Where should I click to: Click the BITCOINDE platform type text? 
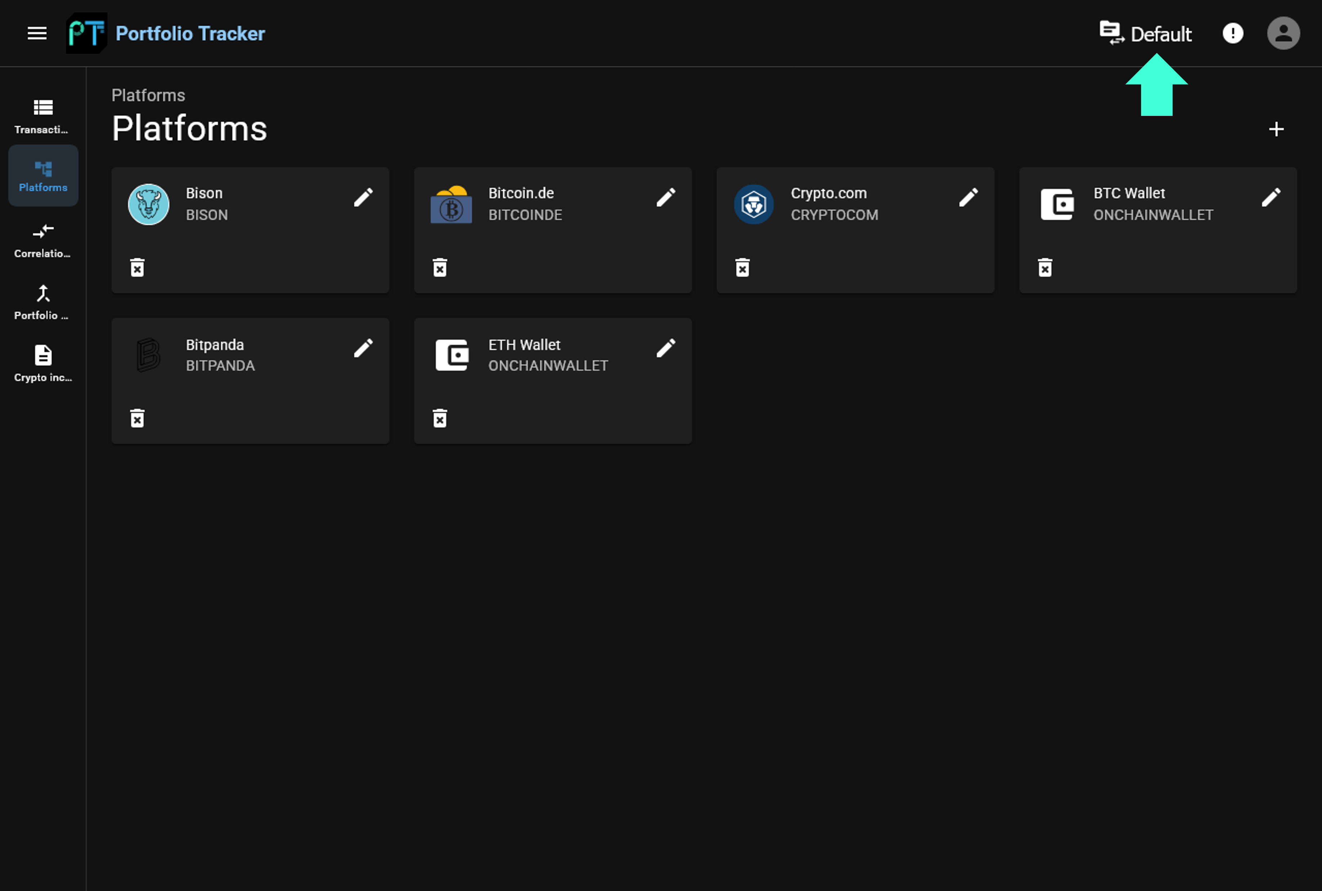(x=525, y=215)
